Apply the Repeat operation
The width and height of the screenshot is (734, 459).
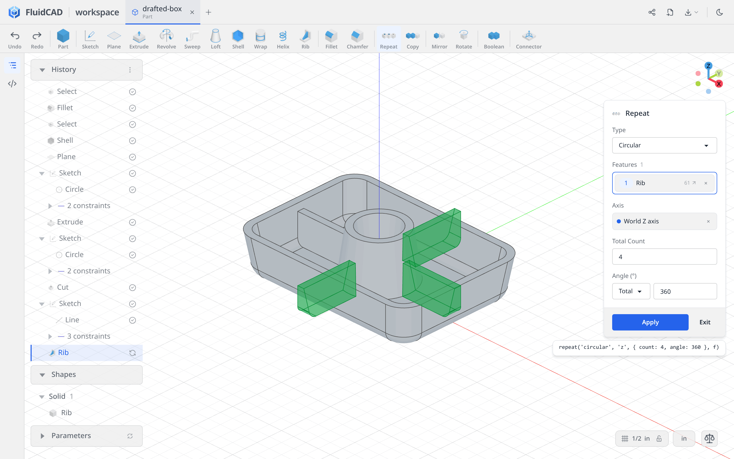pos(650,322)
